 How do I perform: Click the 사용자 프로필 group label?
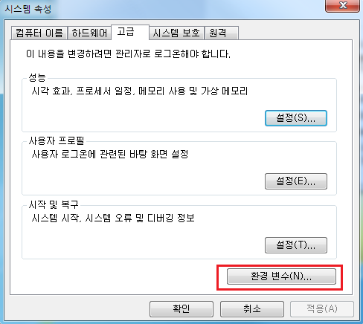point(57,140)
